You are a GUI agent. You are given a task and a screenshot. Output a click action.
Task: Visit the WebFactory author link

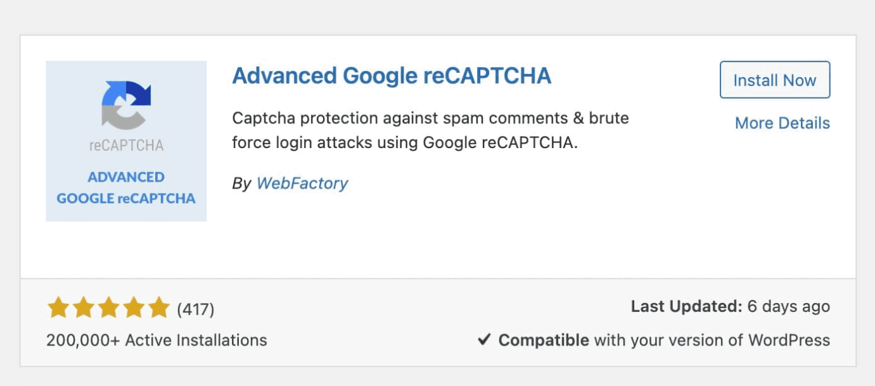point(302,184)
